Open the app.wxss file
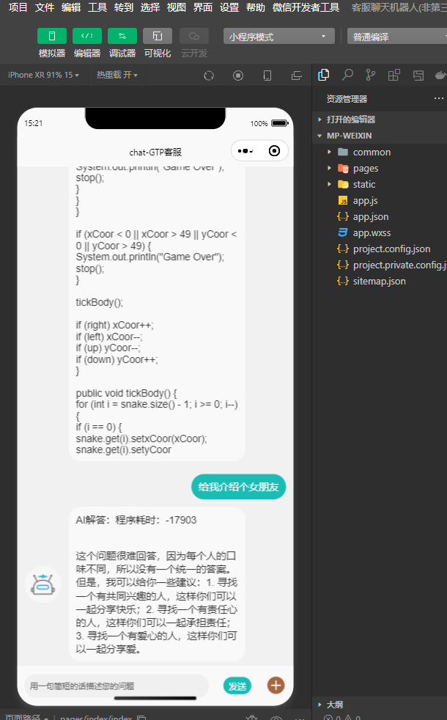This screenshot has height=720, width=447. click(380, 232)
